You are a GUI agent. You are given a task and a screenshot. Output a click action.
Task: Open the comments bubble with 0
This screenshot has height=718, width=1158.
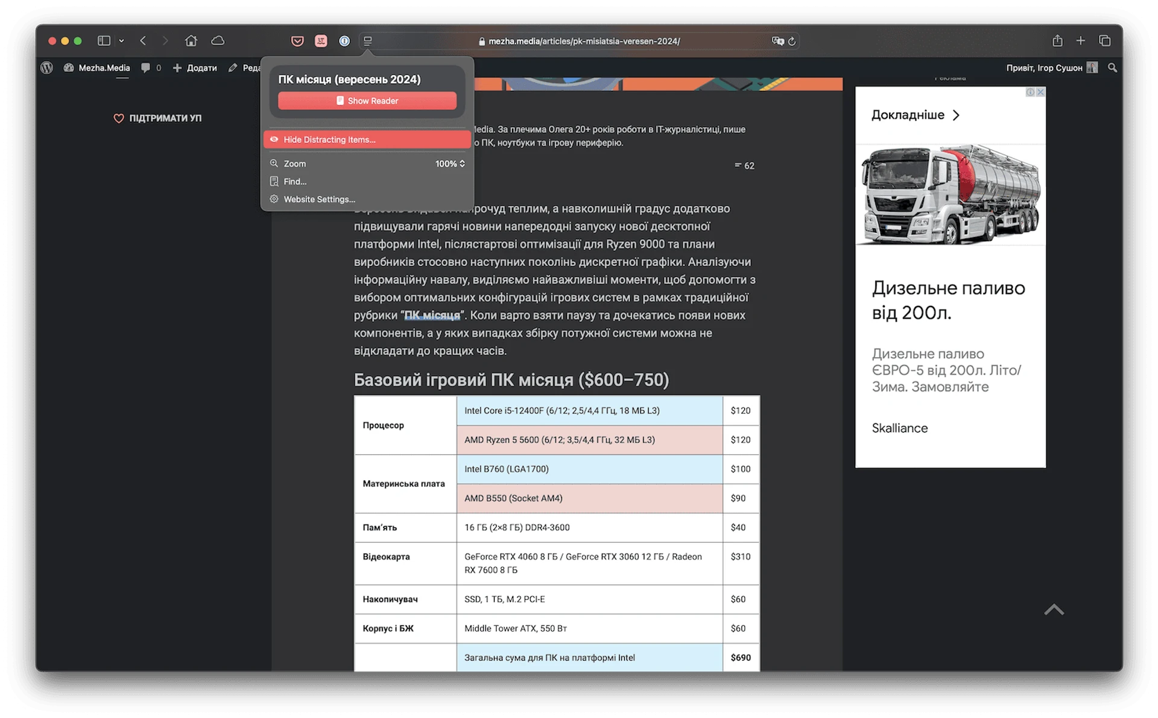(x=151, y=68)
